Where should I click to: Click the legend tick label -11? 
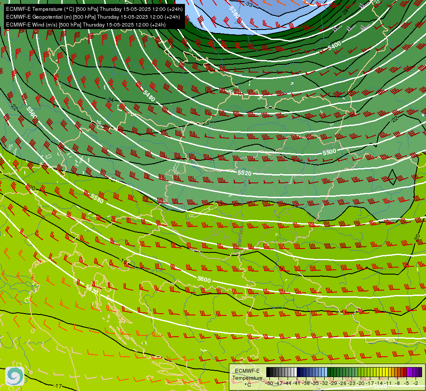(x=388, y=383)
